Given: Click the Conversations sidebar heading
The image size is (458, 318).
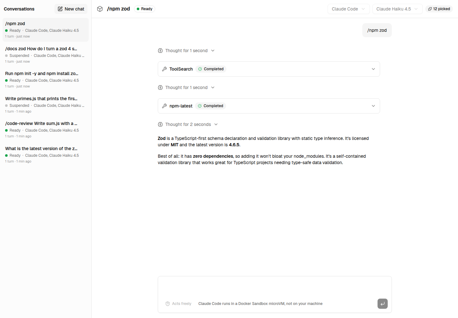Looking at the screenshot, I should (19, 9).
